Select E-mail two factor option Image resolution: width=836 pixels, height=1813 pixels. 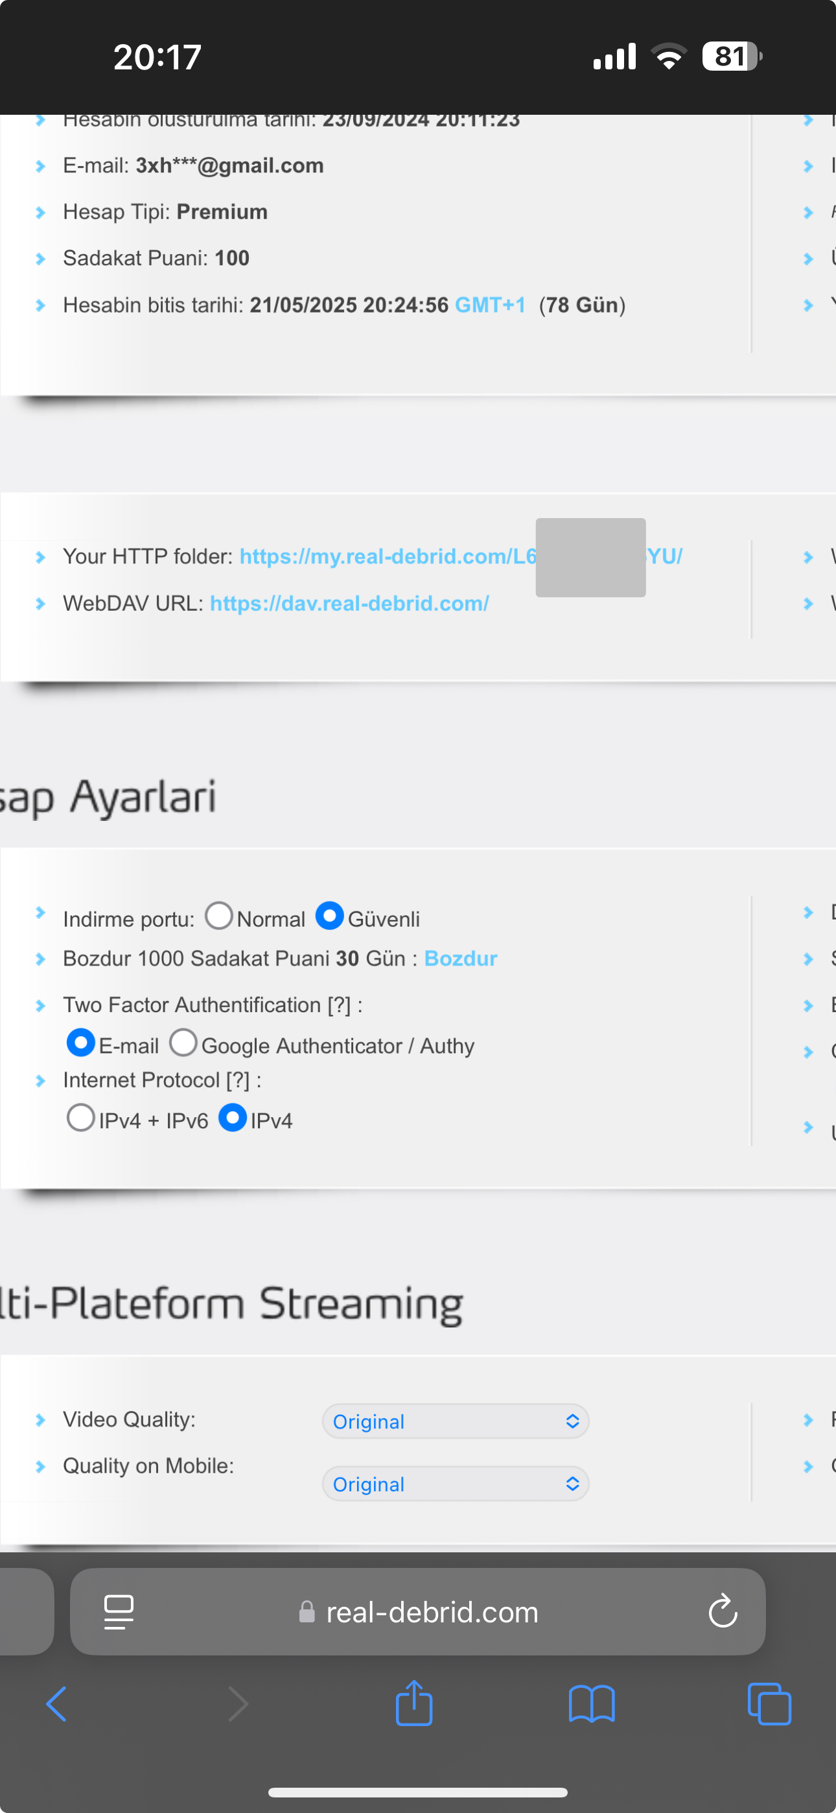coord(81,1043)
